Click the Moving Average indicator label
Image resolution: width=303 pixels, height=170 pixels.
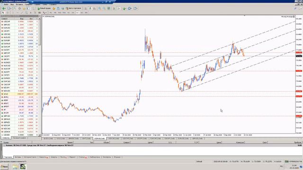287,17
